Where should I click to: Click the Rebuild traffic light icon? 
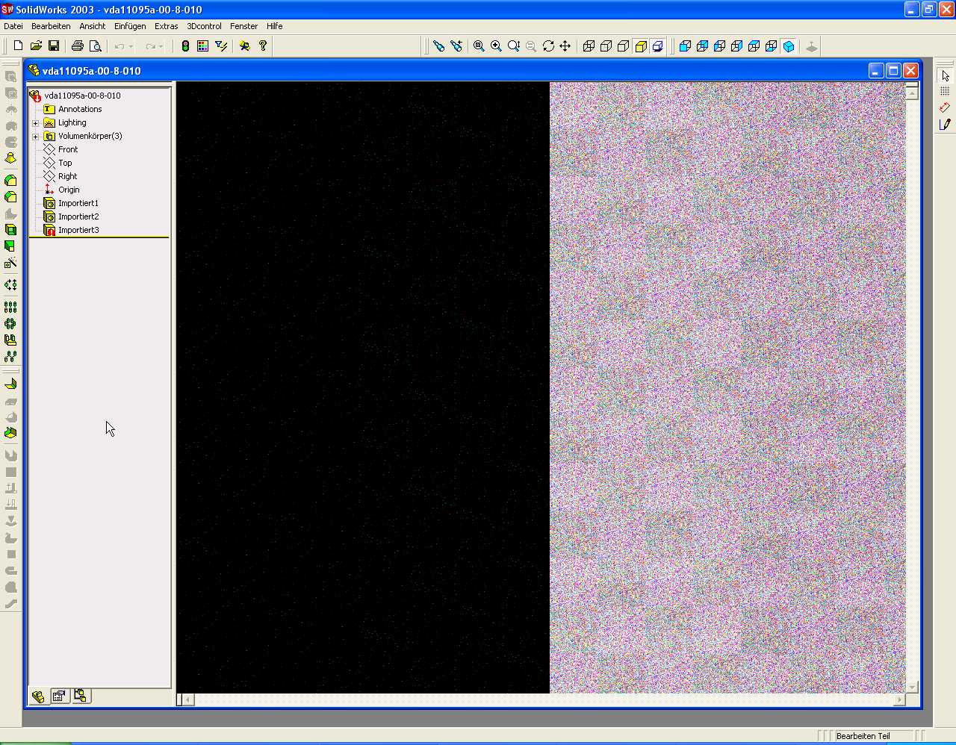tap(185, 46)
